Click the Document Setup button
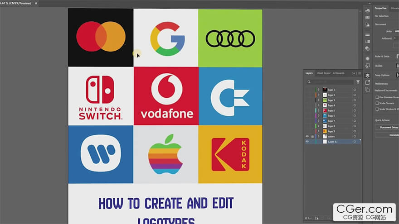Image resolution: width=399 pixels, height=224 pixels. click(x=389, y=127)
